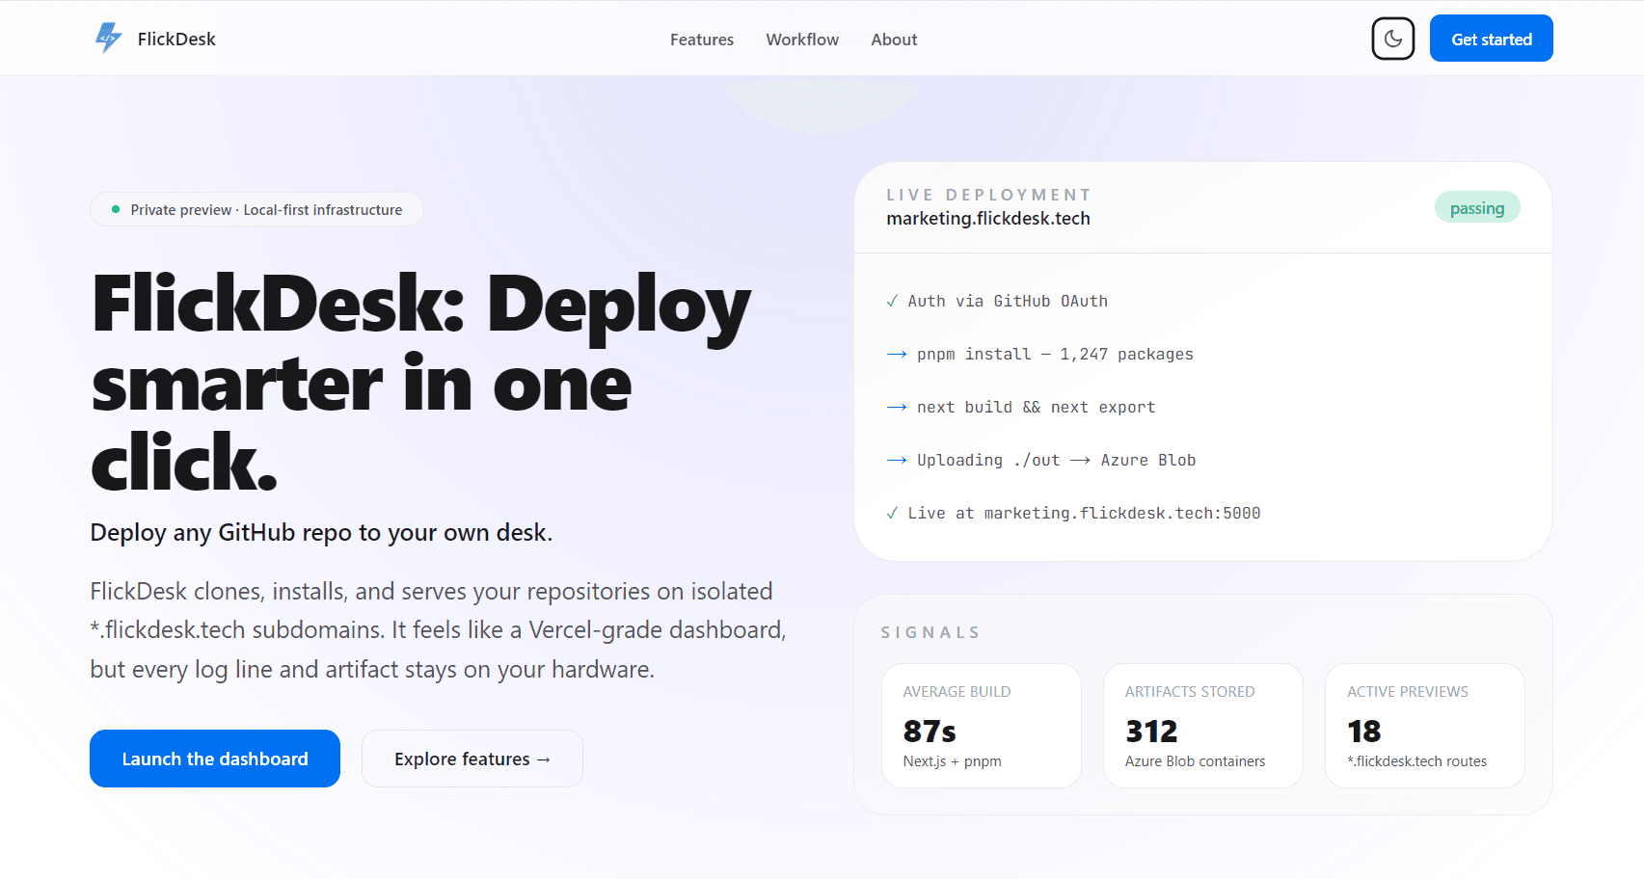Open the Workflow navigation item

(x=801, y=40)
